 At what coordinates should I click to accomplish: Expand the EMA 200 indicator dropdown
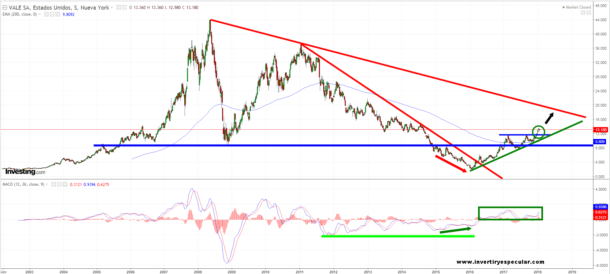pos(39,14)
